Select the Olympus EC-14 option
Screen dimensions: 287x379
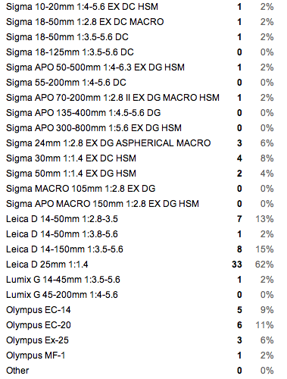click(39, 310)
